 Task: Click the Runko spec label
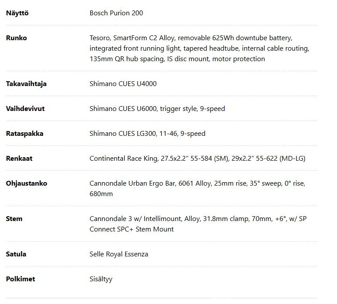coord(16,38)
